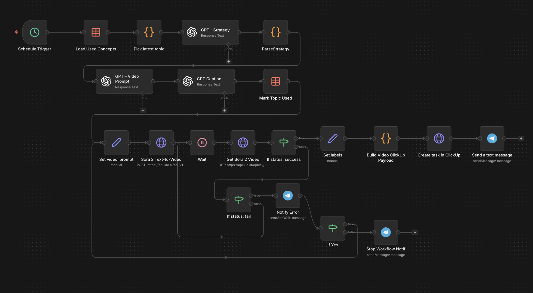The image size is (533, 293).
Task: Select the If status: success node
Action: click(x=284, y=142)
